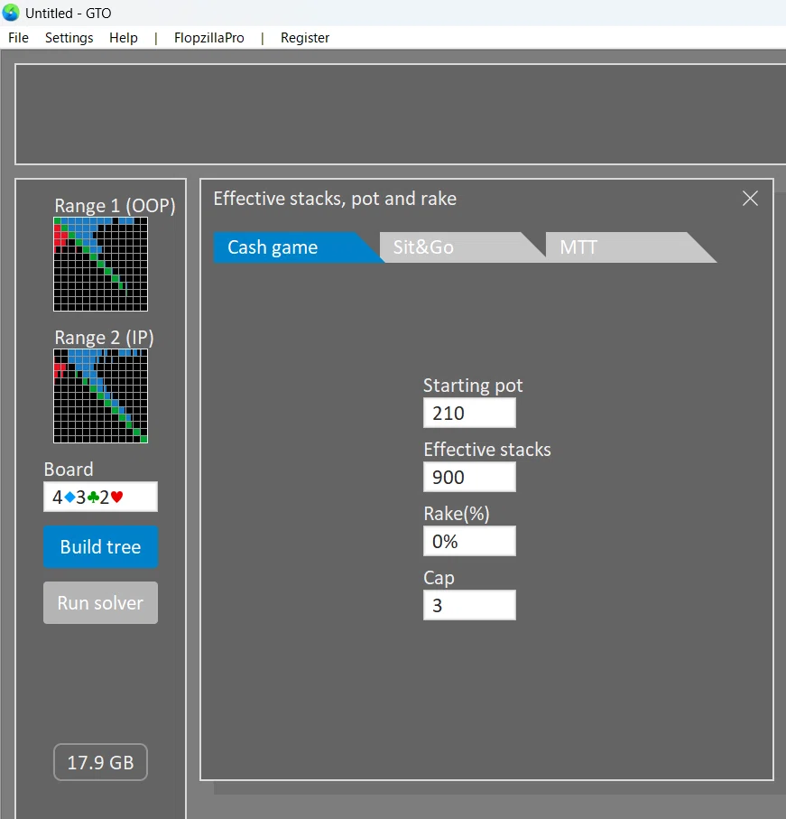
Task: Switch to the Sit&Go tab
Action: pyautogui.click(x=459, y=247)
